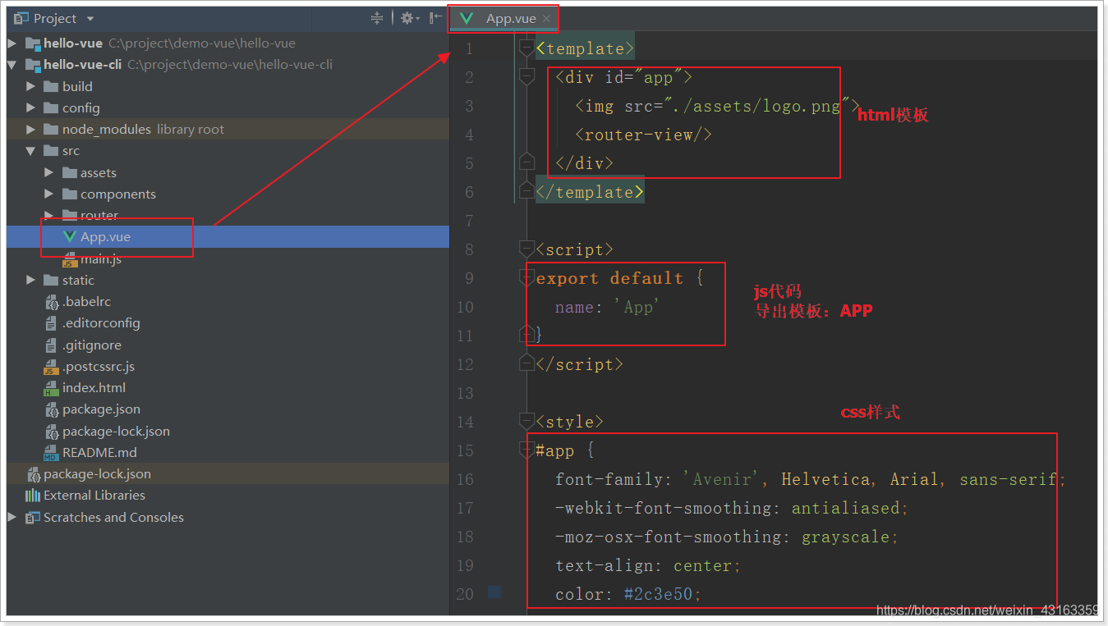Click the name: 'App' code line

click(x=608, y=307)
